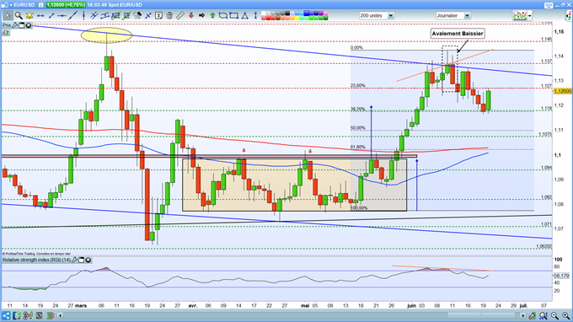This screenshot has width=573, height=322.
Task: Maximize the Prix price panel
Action: click(x=22, y=24)
